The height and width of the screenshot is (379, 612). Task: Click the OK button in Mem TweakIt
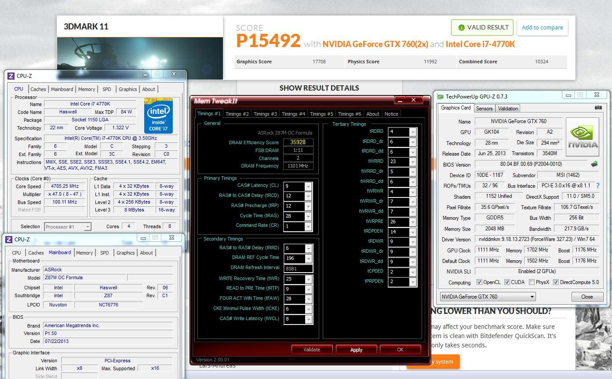point(400,350)
